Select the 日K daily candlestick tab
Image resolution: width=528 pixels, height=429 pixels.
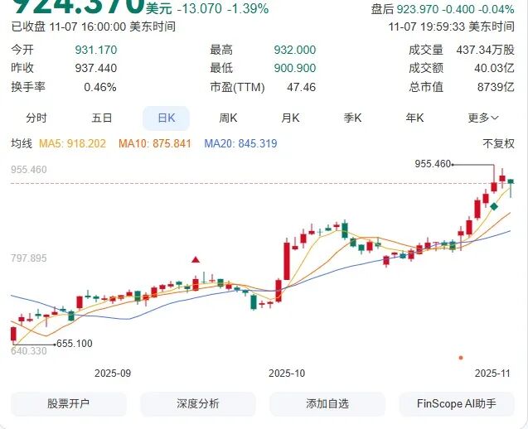point(166,118)
